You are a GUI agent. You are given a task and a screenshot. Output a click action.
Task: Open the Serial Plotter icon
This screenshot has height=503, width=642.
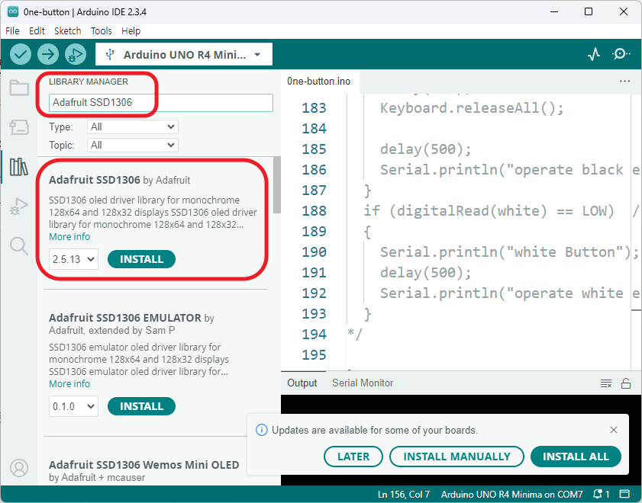pos(594,54)
